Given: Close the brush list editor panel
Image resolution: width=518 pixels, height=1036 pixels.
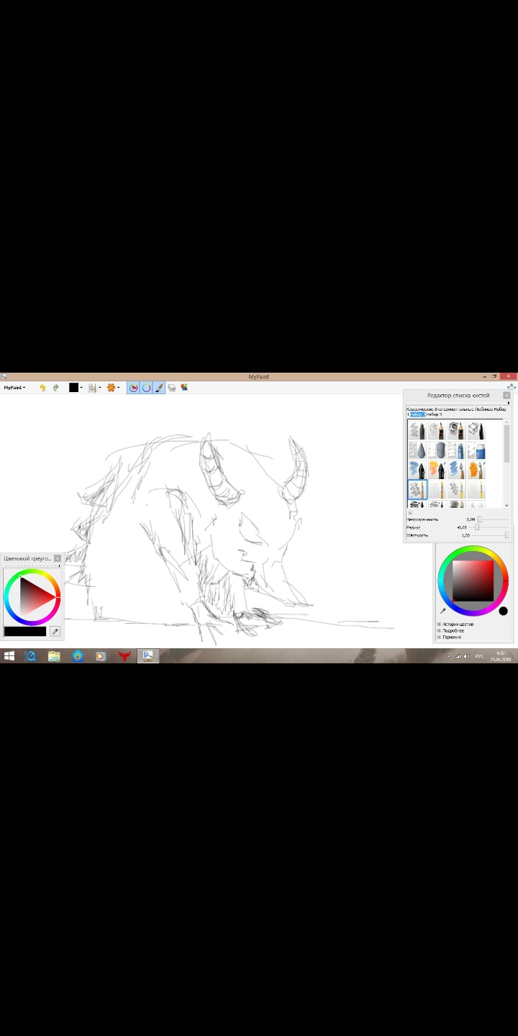Looking at the screenshot, I should click(506, 395).
